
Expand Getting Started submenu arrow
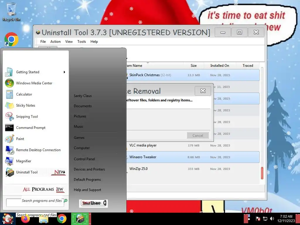pos(64,72)
